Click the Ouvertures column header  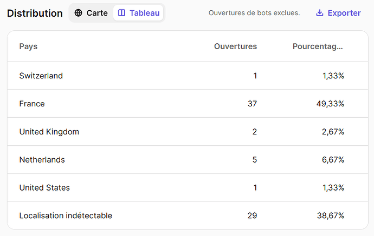[235, 46]
